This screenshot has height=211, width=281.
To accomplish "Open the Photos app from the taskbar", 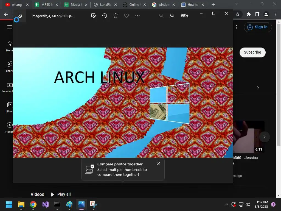I will [x=81, y=204].
